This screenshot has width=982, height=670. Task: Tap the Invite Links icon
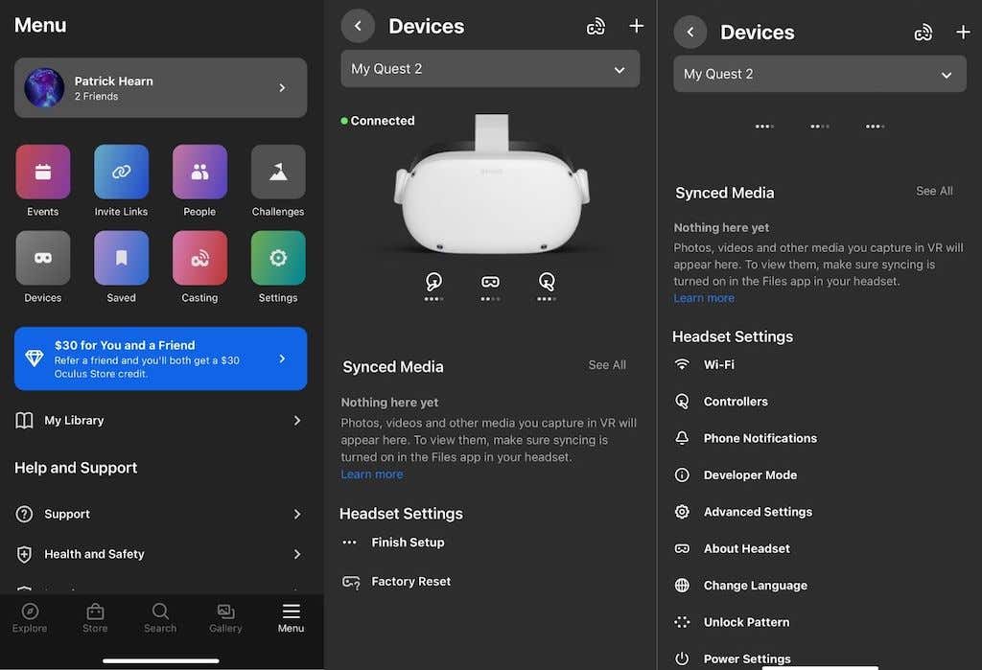122,173
